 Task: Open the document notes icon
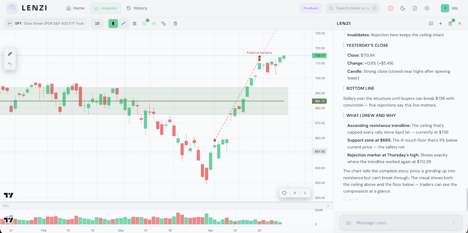(415, 8)
